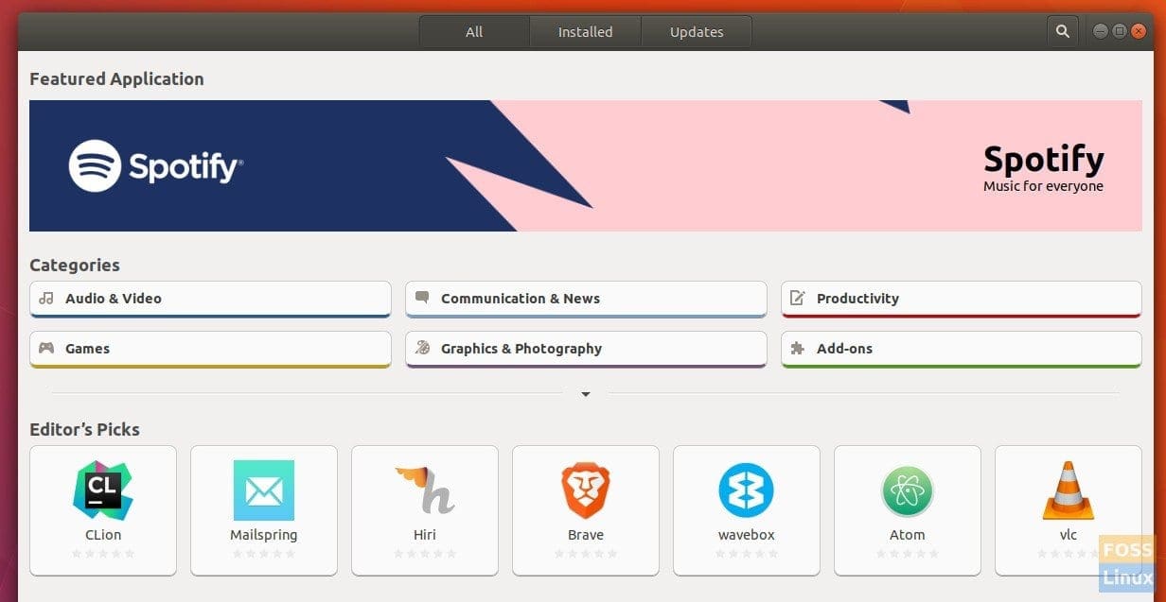Image resolution: width=1166 pixels, height=602 pixels.
Task: Click the star rating under wavebox
Action: [747, 554]
